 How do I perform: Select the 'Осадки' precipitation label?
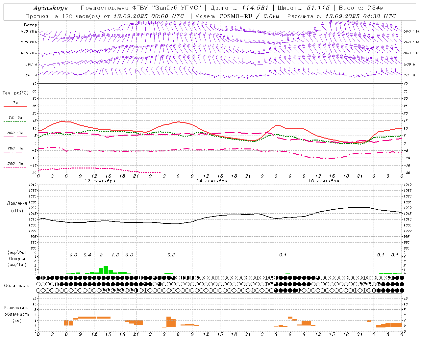(x=17, y=259)
